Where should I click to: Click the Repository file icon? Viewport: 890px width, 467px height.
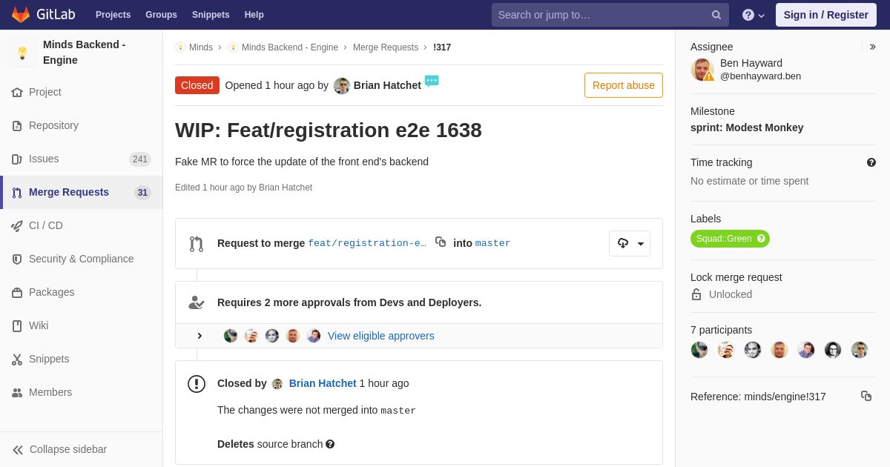coord(17,126)
